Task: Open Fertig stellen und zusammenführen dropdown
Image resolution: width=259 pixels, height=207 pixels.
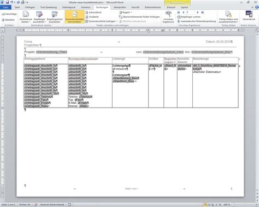Action: 228,17
